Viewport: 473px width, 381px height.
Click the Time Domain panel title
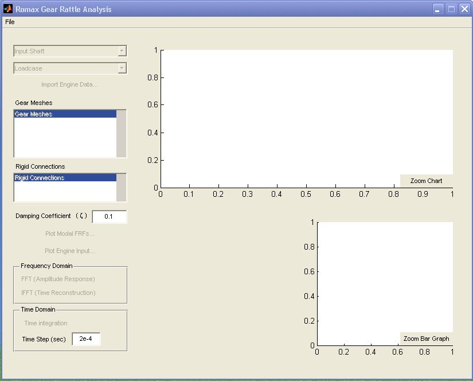click(38, 309)
